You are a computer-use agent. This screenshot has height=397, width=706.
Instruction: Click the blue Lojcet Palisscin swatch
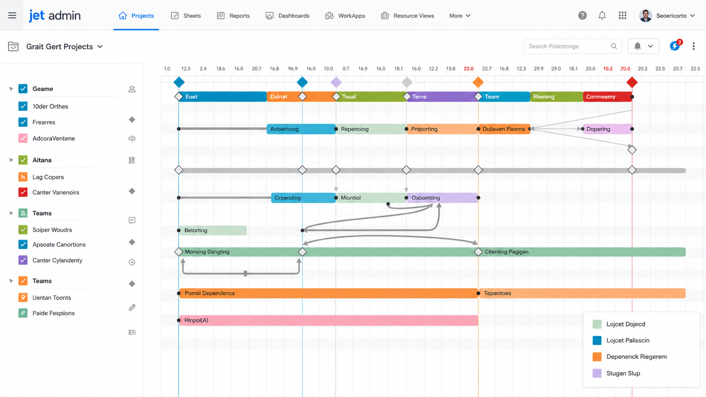point(597,340)
